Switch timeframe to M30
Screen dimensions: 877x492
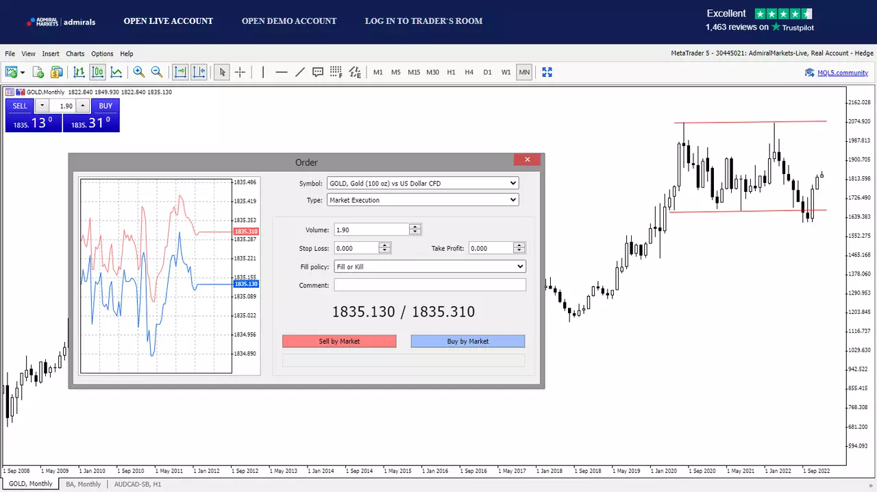point(432,72)
